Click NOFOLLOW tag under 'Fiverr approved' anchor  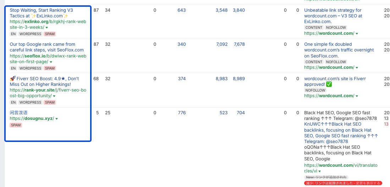pyautogui.click(x=315, y=90)
